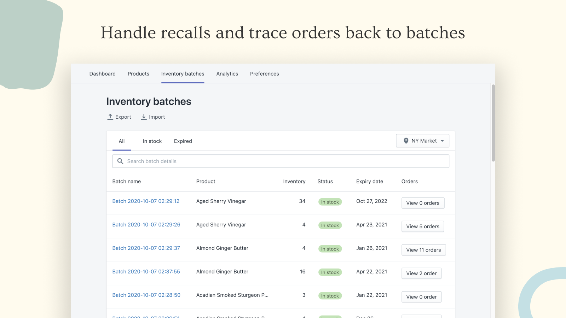
Task: Select the Expired filter tab
Action: 183,141
